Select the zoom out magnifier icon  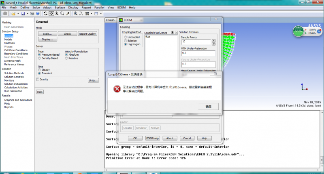pyautogui.click(x=57, y=13)
